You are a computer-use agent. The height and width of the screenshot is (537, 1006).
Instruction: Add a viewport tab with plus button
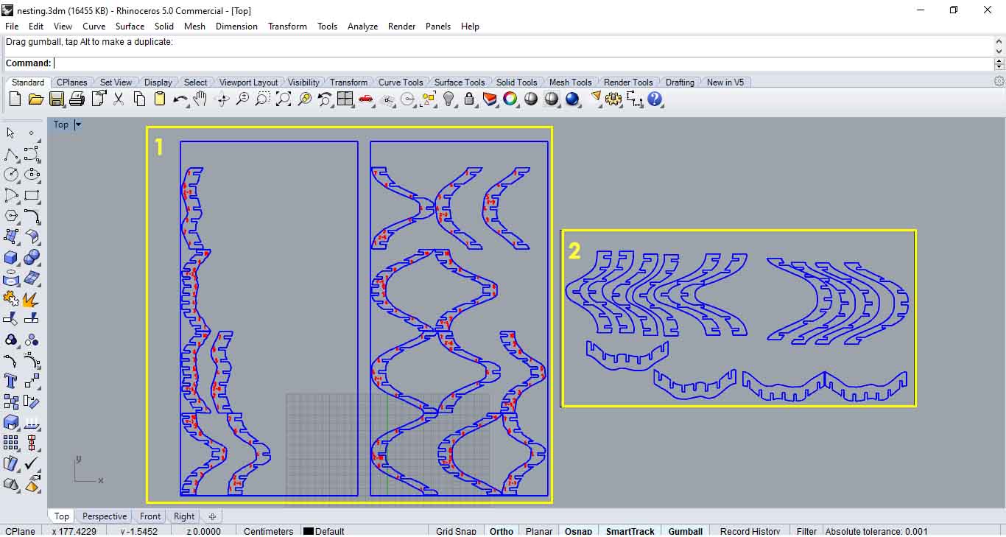tap(212, 516)
